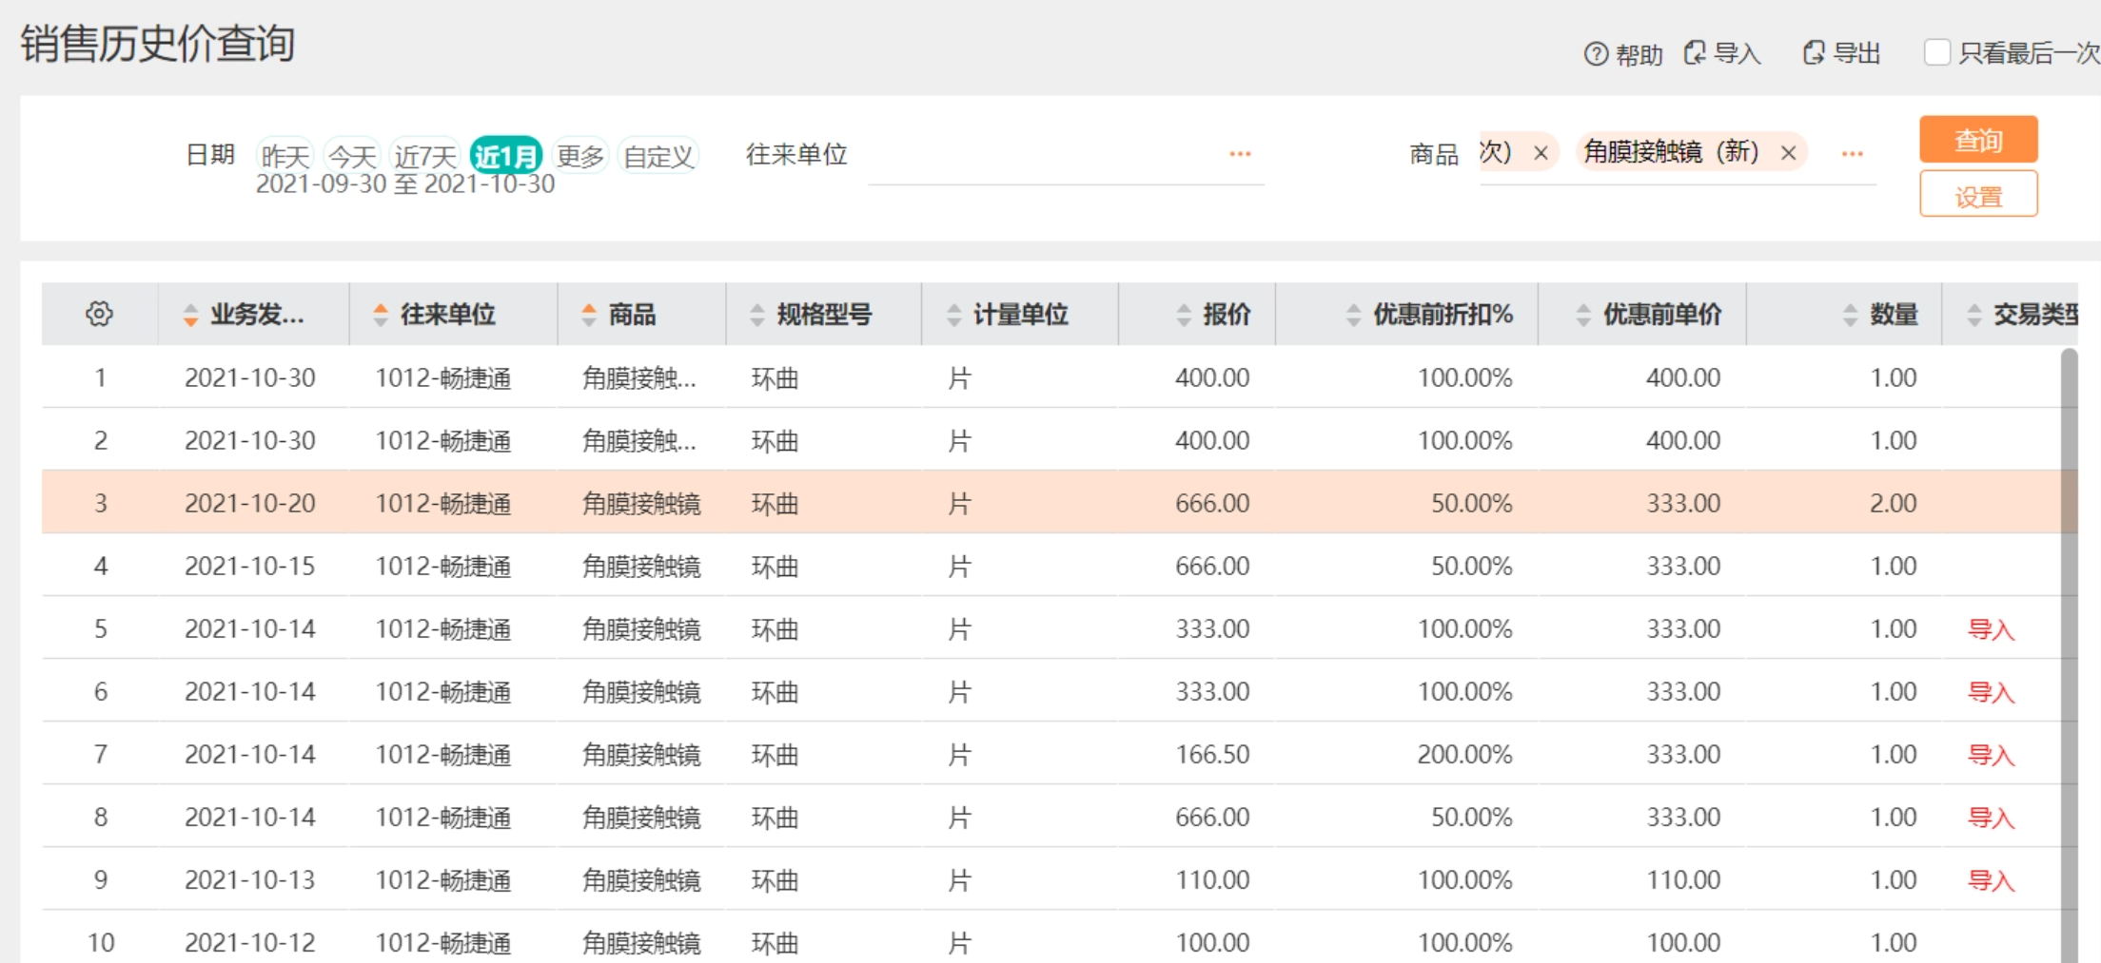
Task: Click the export icon in header
Action: click(x=1814, y=53)
